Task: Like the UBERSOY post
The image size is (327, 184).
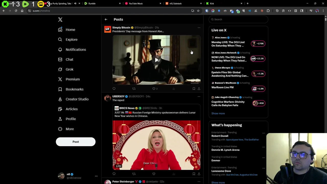Action: [154, 174]
